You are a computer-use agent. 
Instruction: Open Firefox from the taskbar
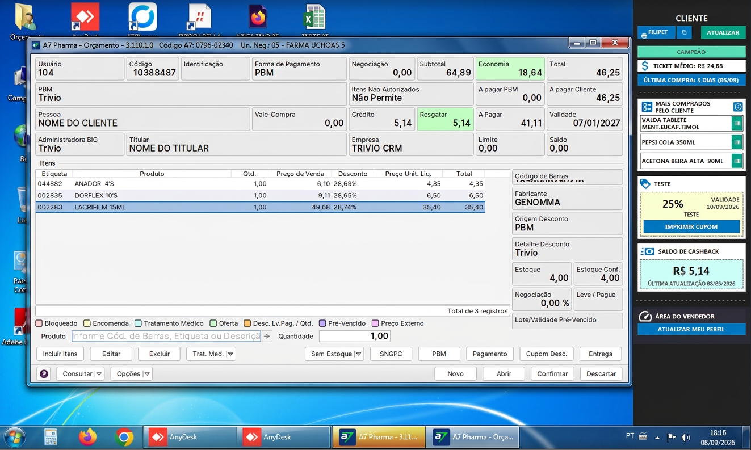pyautogui.click(x=87, y=437)
